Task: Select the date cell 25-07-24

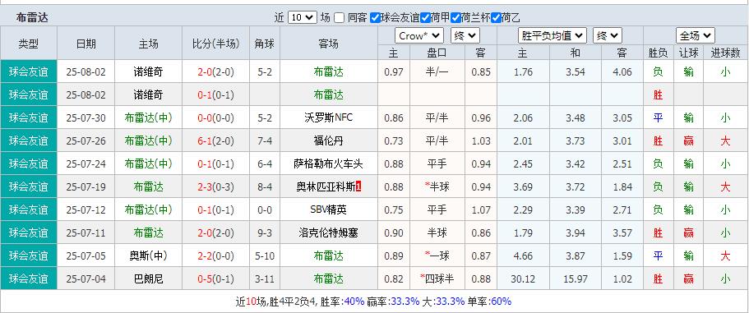Action: pos(86,163)
